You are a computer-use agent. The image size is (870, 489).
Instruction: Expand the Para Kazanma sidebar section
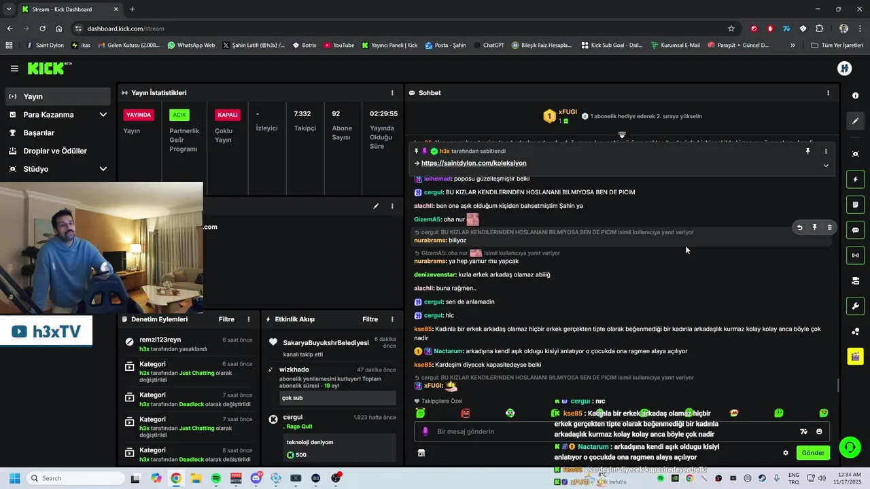(57, 115)
